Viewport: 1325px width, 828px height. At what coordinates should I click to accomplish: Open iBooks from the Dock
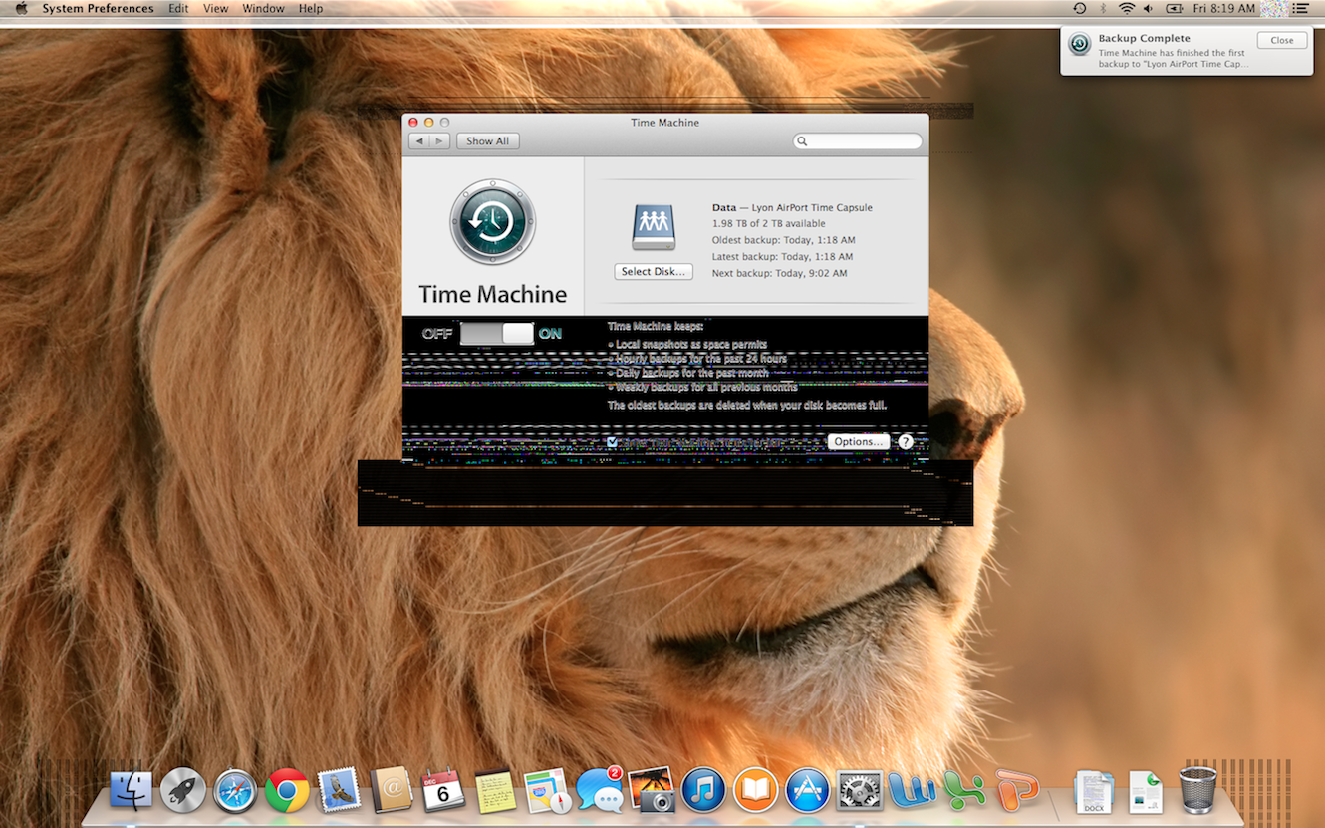point(755,790)
